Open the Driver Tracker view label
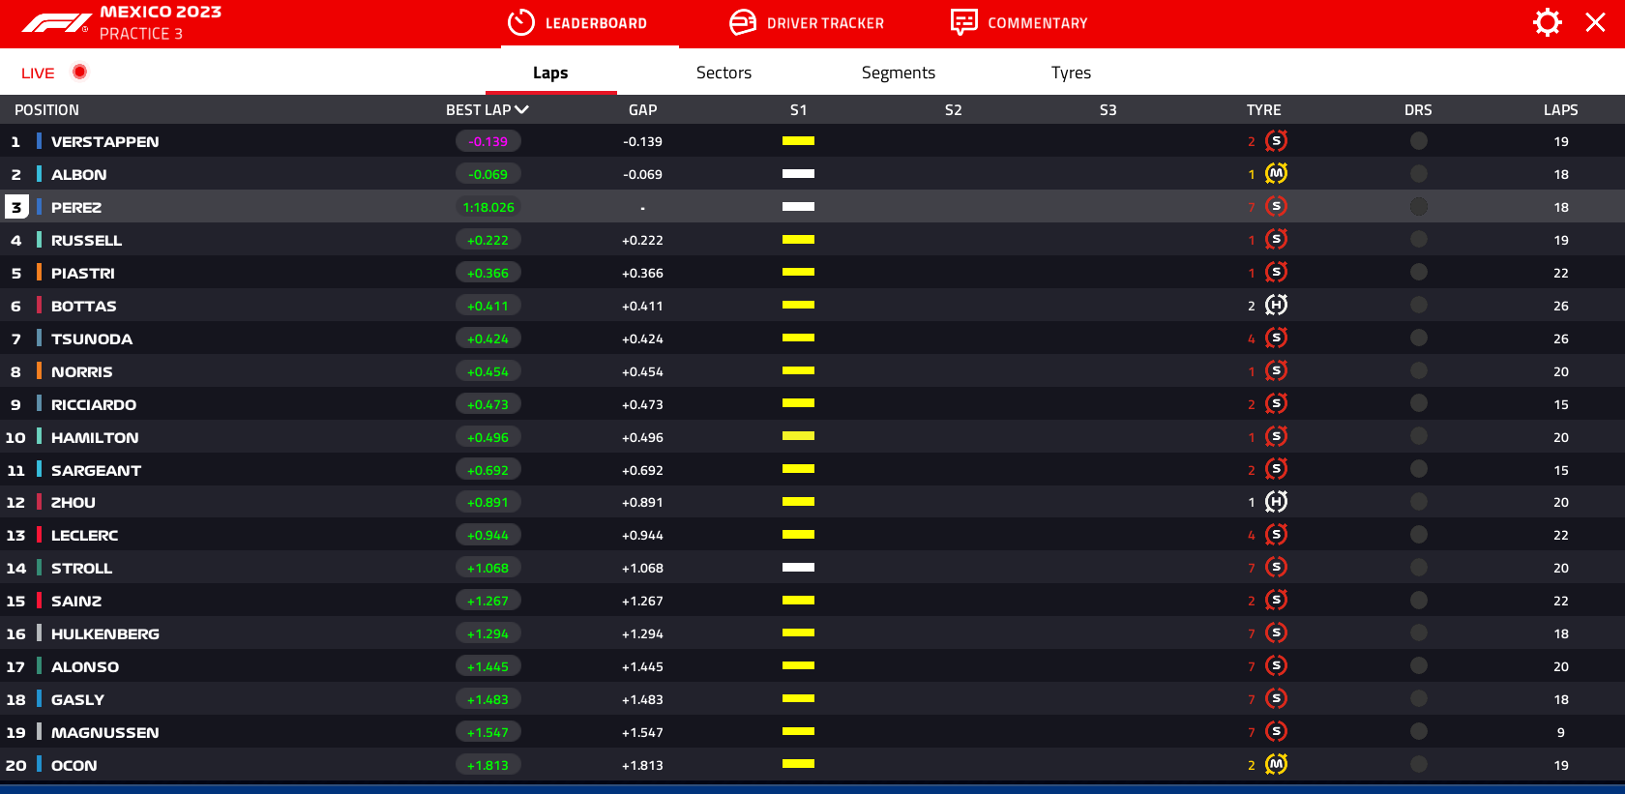This screenshot has width=1625, height=794. click(825, 23)
